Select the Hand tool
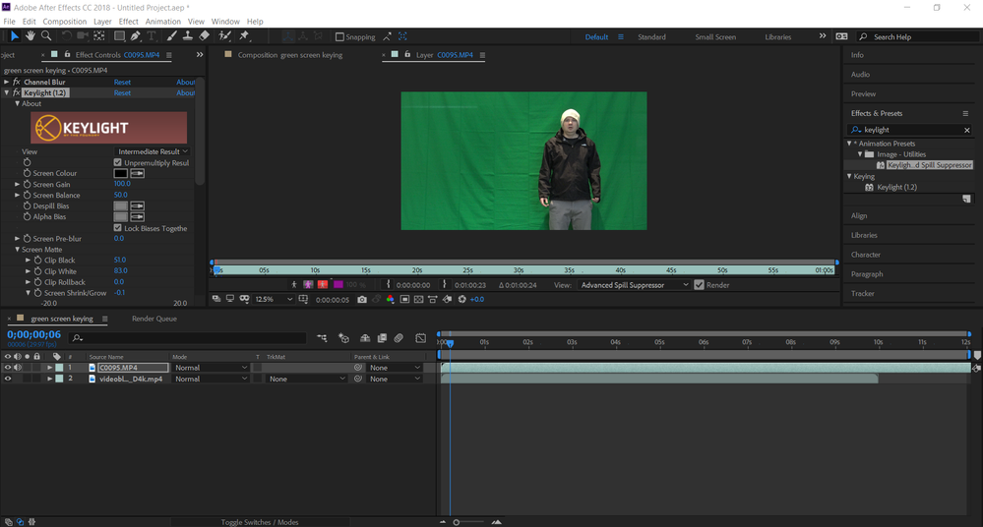Image resolution: width=983 pixels, height=527 pixels. [31, 36]
